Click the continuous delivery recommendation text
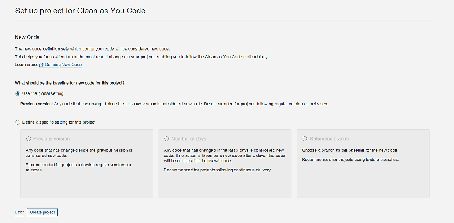Viewport: 454px width, 223px height. 217,170
